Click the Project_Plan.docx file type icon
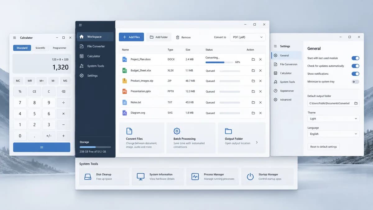Viewport: 373px width, 210px height. pos(125,59)
